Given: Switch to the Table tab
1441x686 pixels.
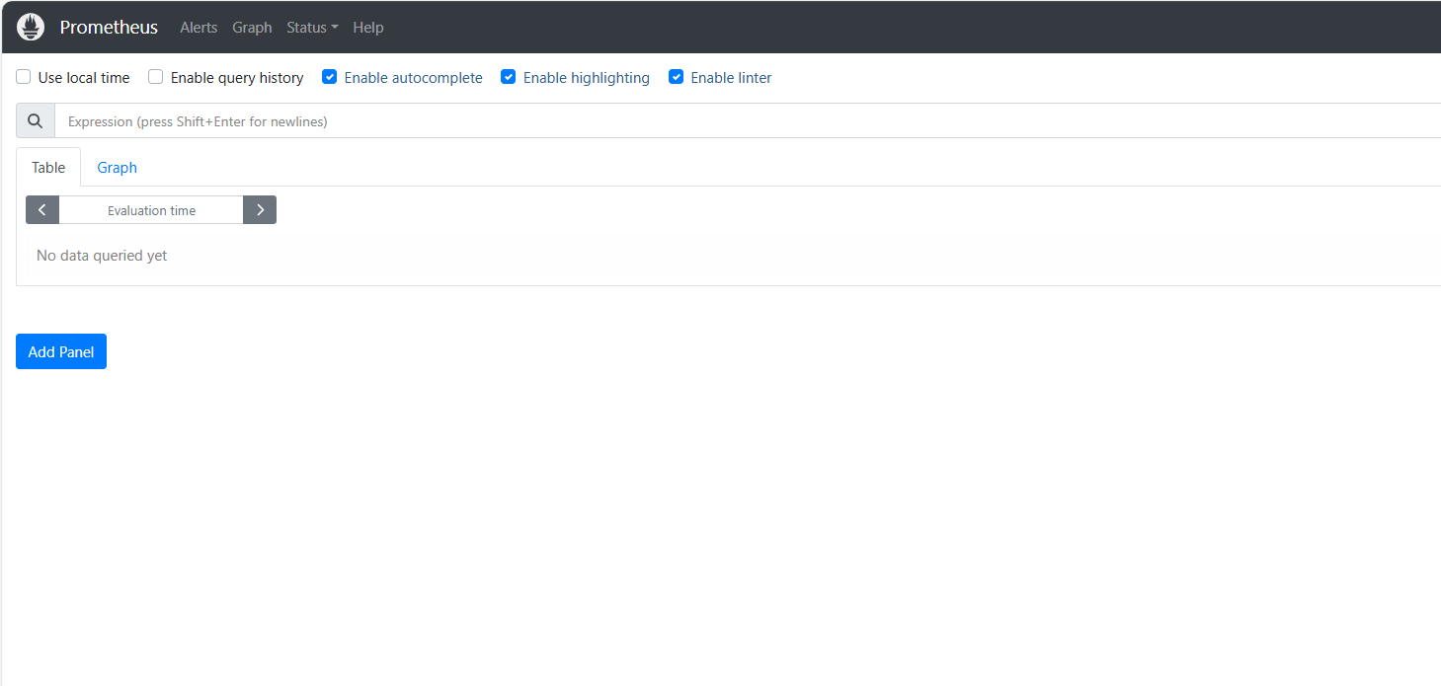Looking at the screenshot, I should (48, 168).
